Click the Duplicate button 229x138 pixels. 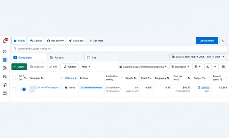pyautogui.click(x=37, y=67)
